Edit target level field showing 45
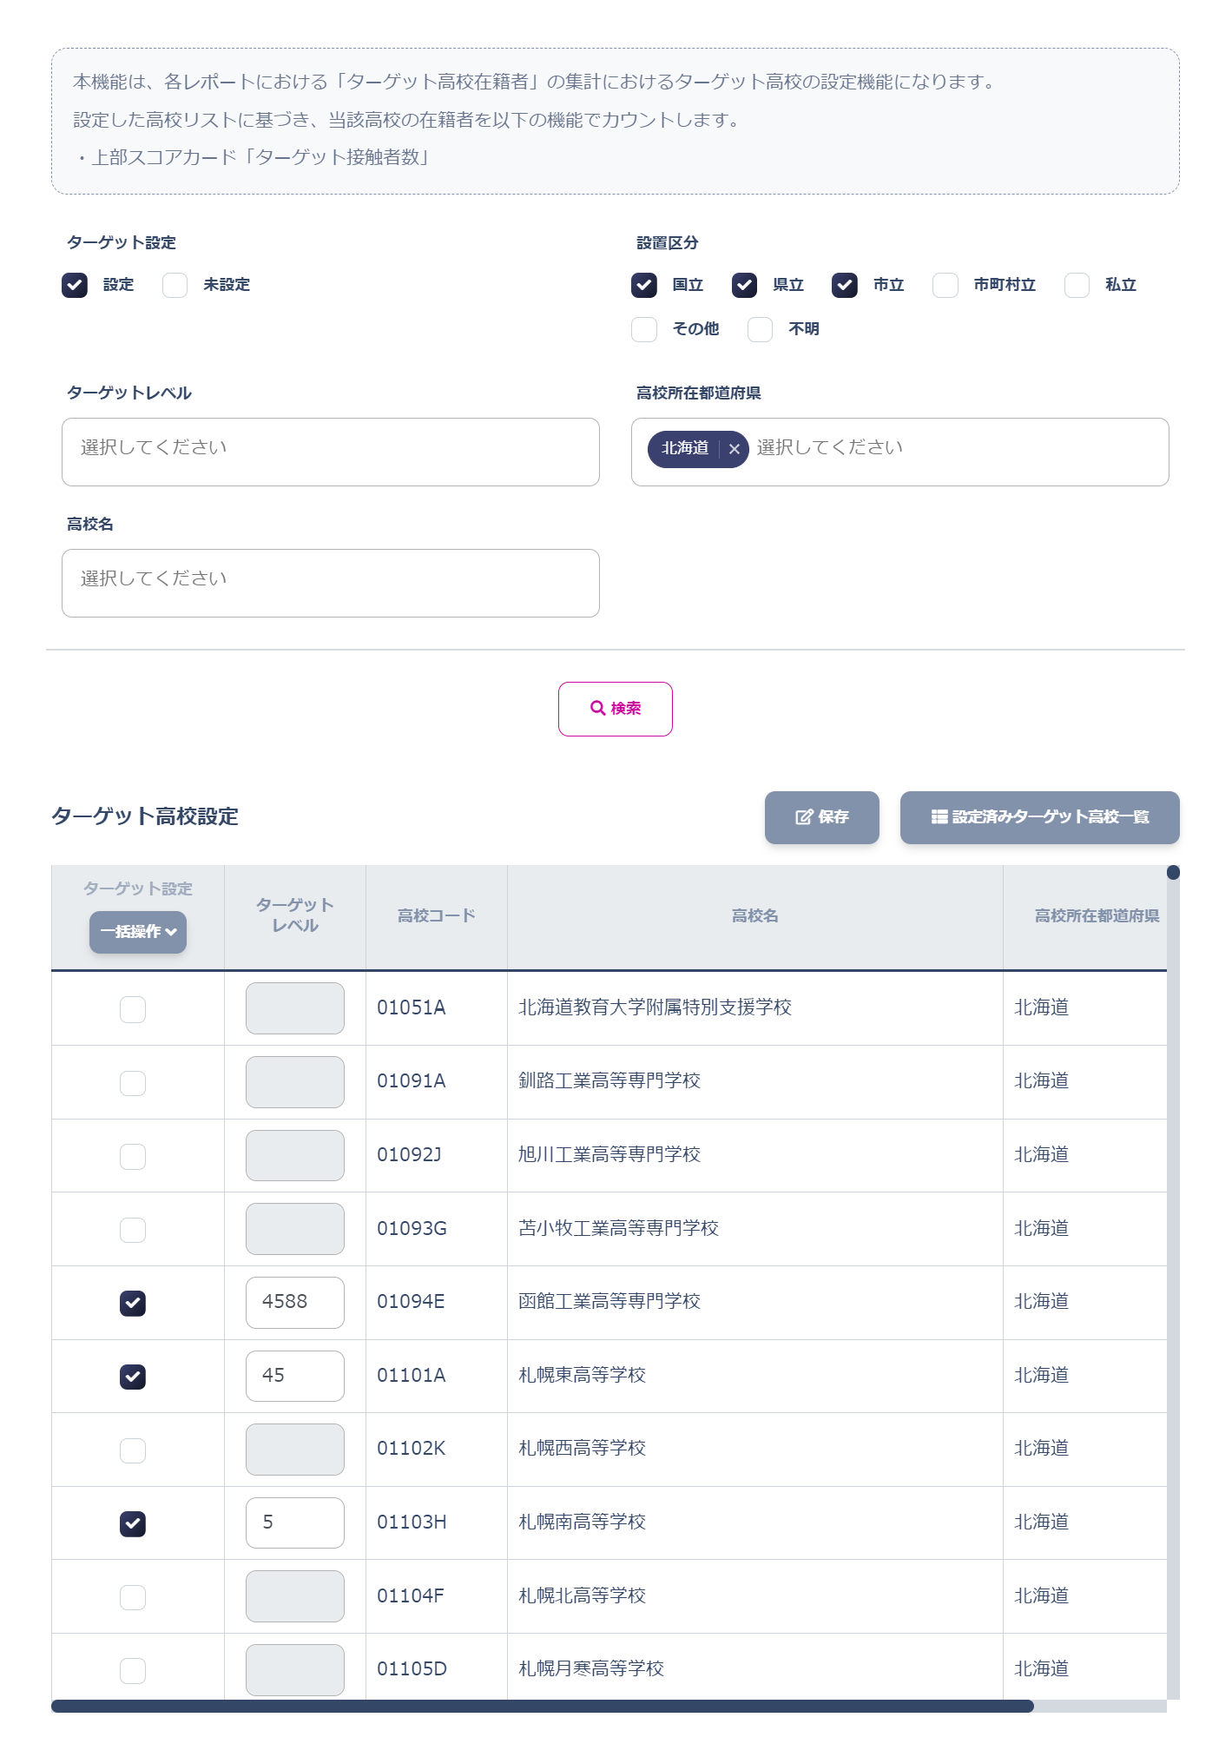Viewport: 1232px width, 1757px height. click(295, 1376)
